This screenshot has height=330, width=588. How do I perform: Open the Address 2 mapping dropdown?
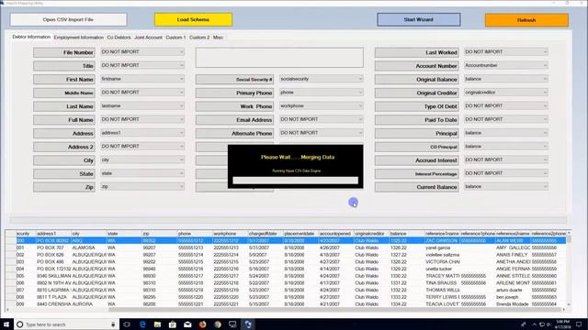coord(142,147)
